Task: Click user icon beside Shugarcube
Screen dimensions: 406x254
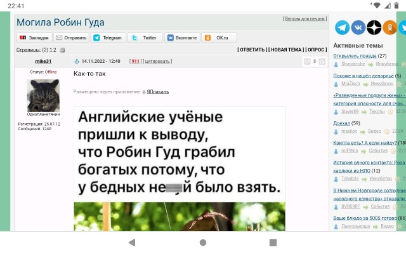Action: tap(336, 64)
